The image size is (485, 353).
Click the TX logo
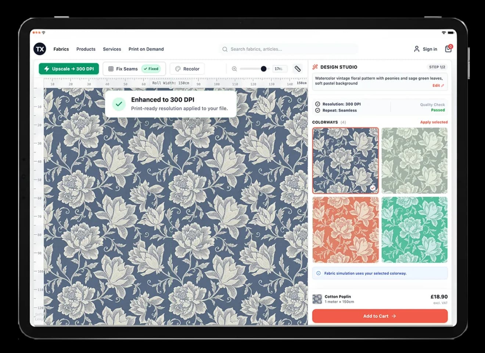pyautogui.click(x=39, y=49)
